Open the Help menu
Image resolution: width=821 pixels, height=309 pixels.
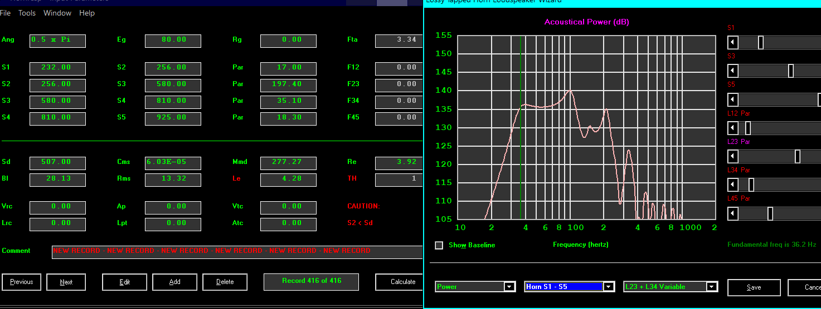pyautogui.click(x=87, y=13)
